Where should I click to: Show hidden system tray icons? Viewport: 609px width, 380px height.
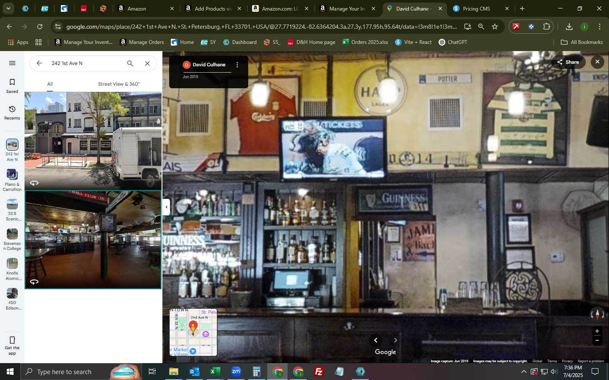point(524,372)
